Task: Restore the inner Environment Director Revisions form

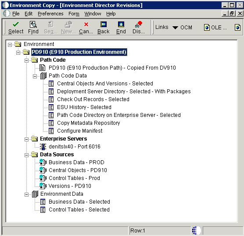Action: (x=232, y=14)
